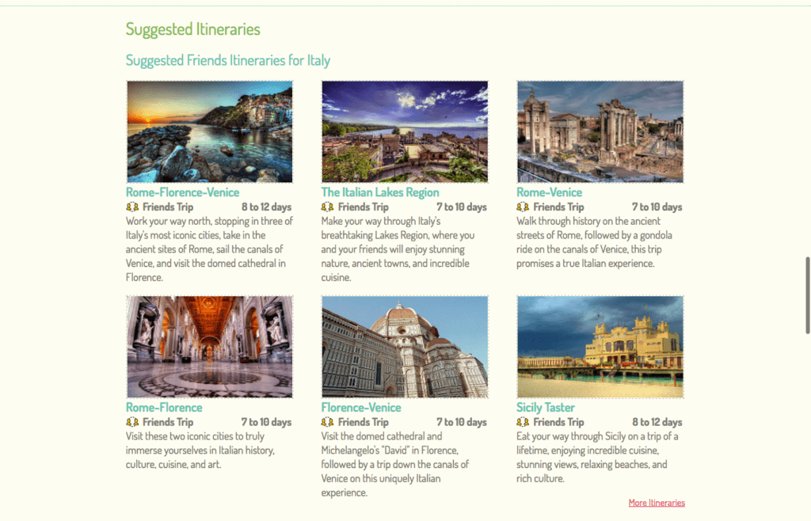Image resolution: width=811 pixels, height=521 pixels.
Task: Open the Sicily Taster itinerary title
Action: (546, 408)
